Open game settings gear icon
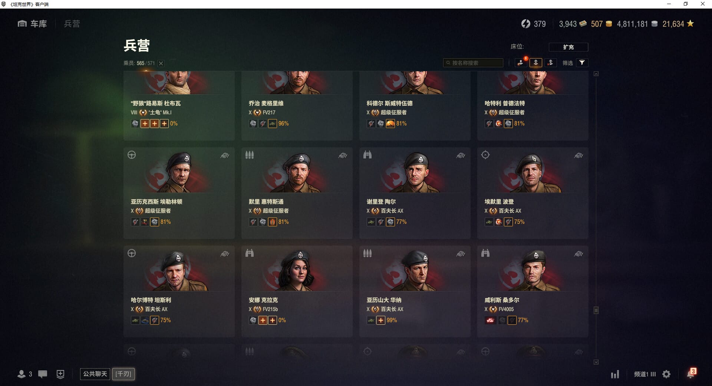 pos(666,374)
